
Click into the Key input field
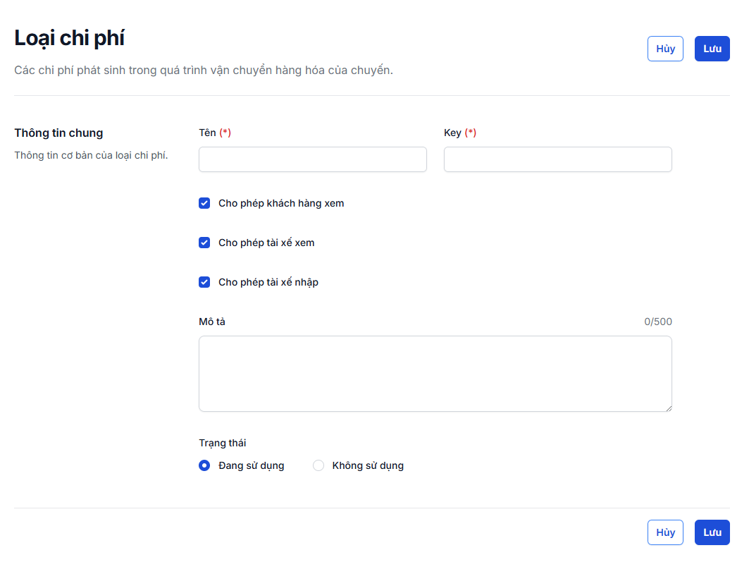(557, 159)
